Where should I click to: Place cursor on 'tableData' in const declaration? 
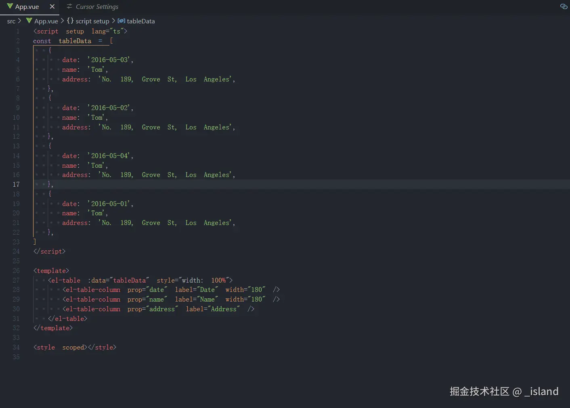(75, 41)
